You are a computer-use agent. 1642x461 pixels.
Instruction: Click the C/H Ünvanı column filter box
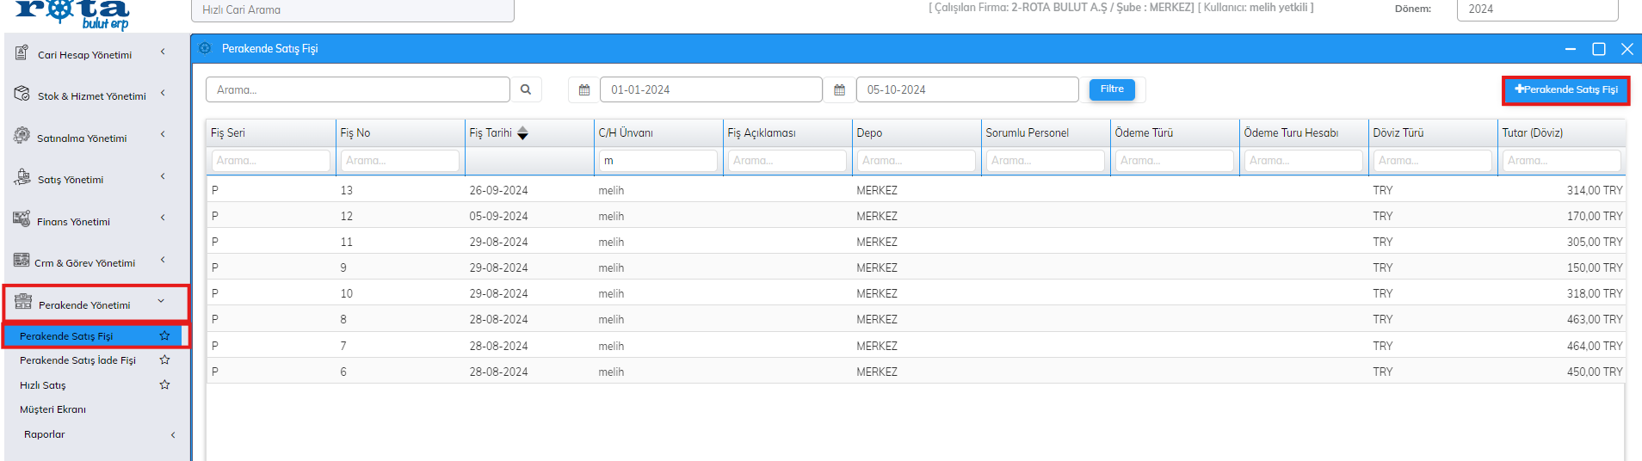(657, 161)
